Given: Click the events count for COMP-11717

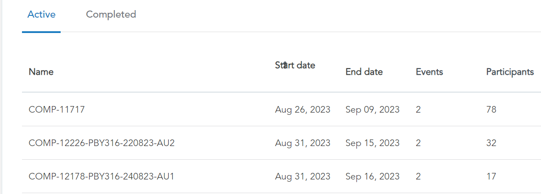Looking at the screenshot, I should tap(418, 110).
